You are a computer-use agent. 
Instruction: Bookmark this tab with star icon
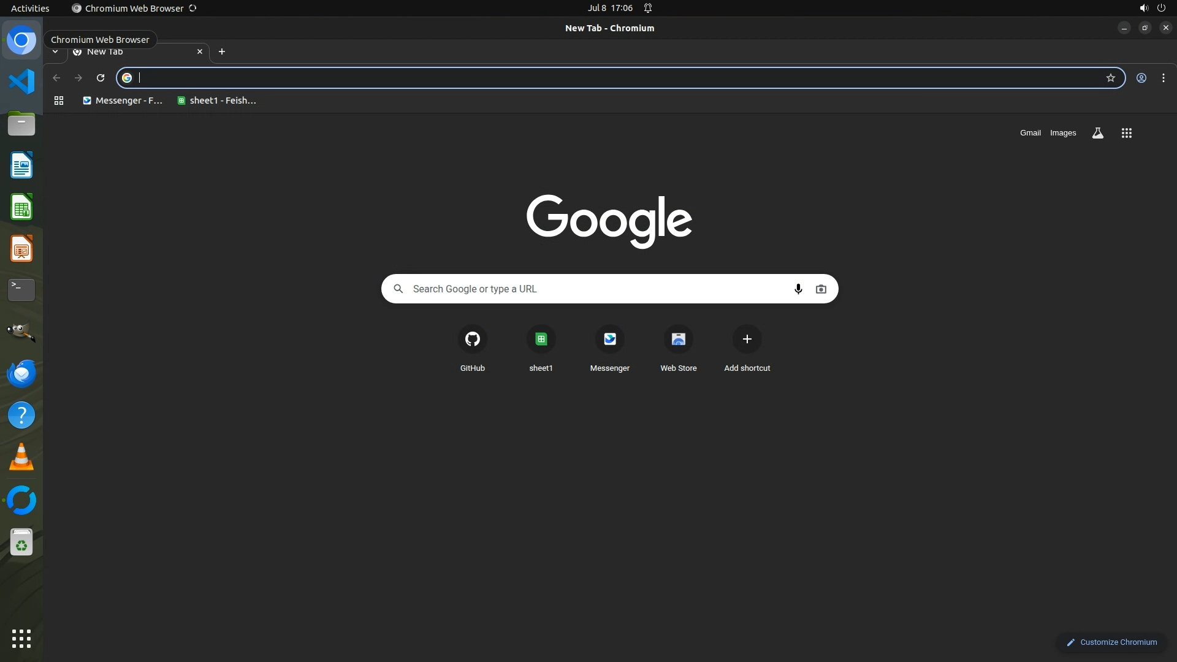coord(1110,78)
